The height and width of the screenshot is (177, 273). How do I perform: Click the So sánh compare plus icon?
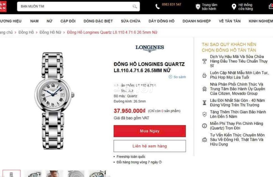pyautogui.click(x=170, y=77)
